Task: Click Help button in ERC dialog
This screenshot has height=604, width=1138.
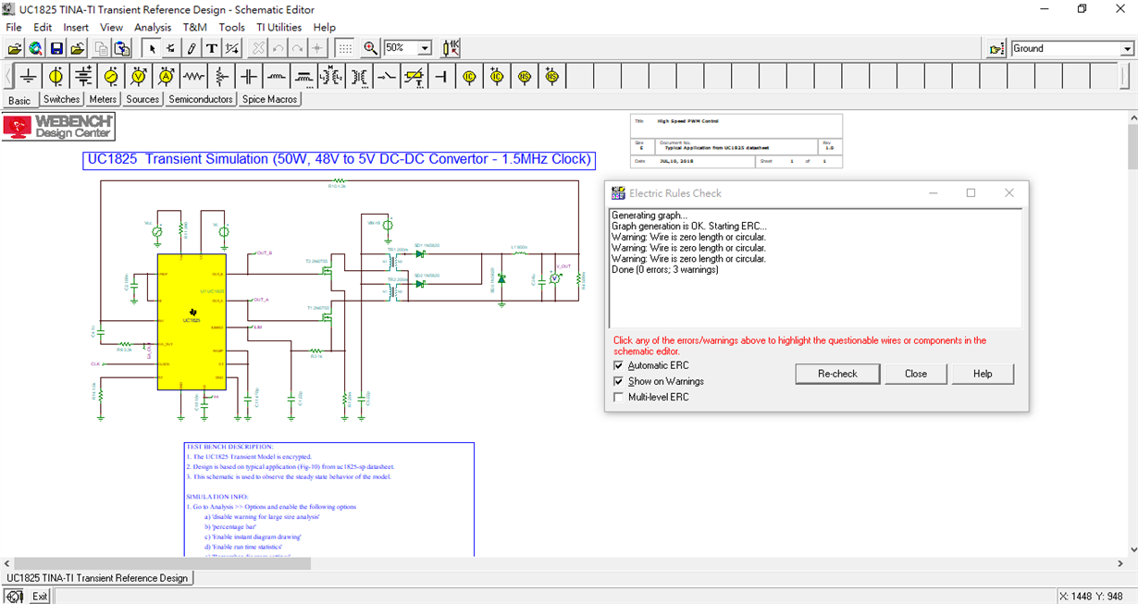Action: click(983, 374)
